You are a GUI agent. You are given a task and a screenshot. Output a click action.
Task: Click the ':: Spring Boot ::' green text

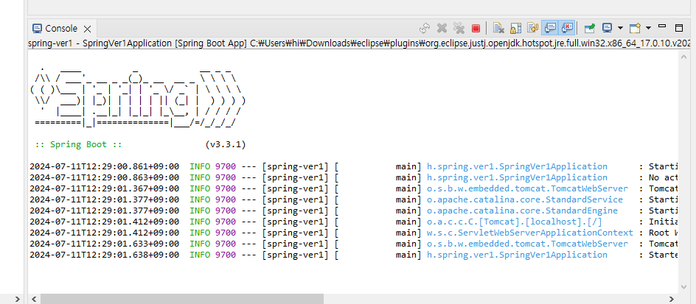78,144
